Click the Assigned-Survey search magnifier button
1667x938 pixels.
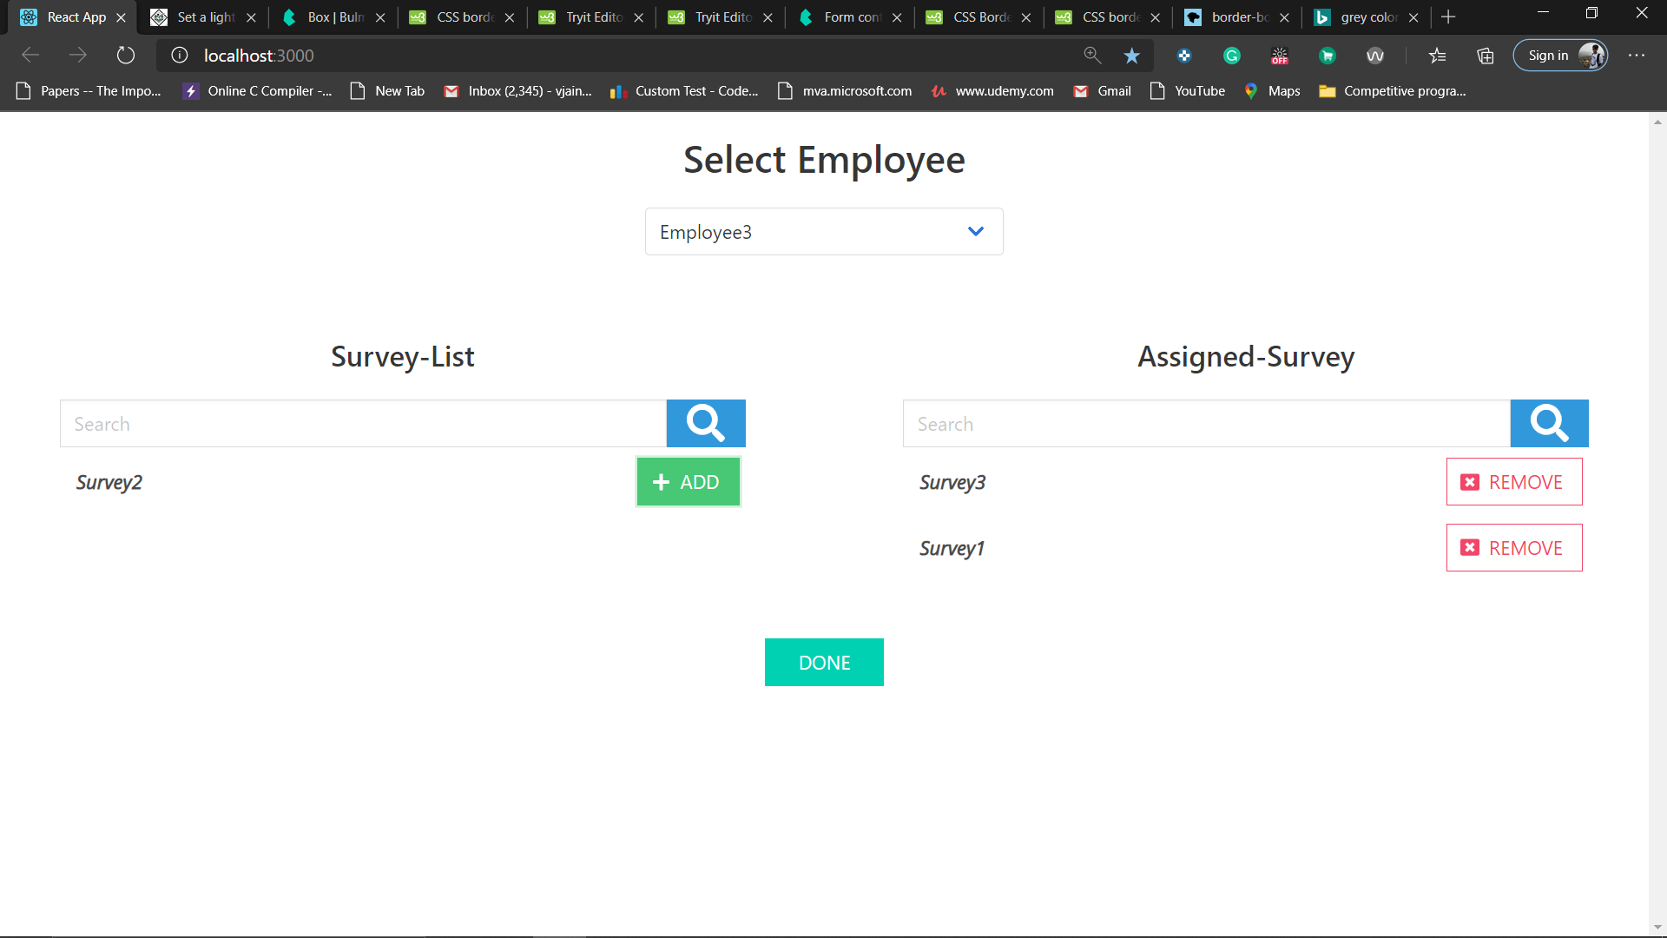pos(1549,423)
